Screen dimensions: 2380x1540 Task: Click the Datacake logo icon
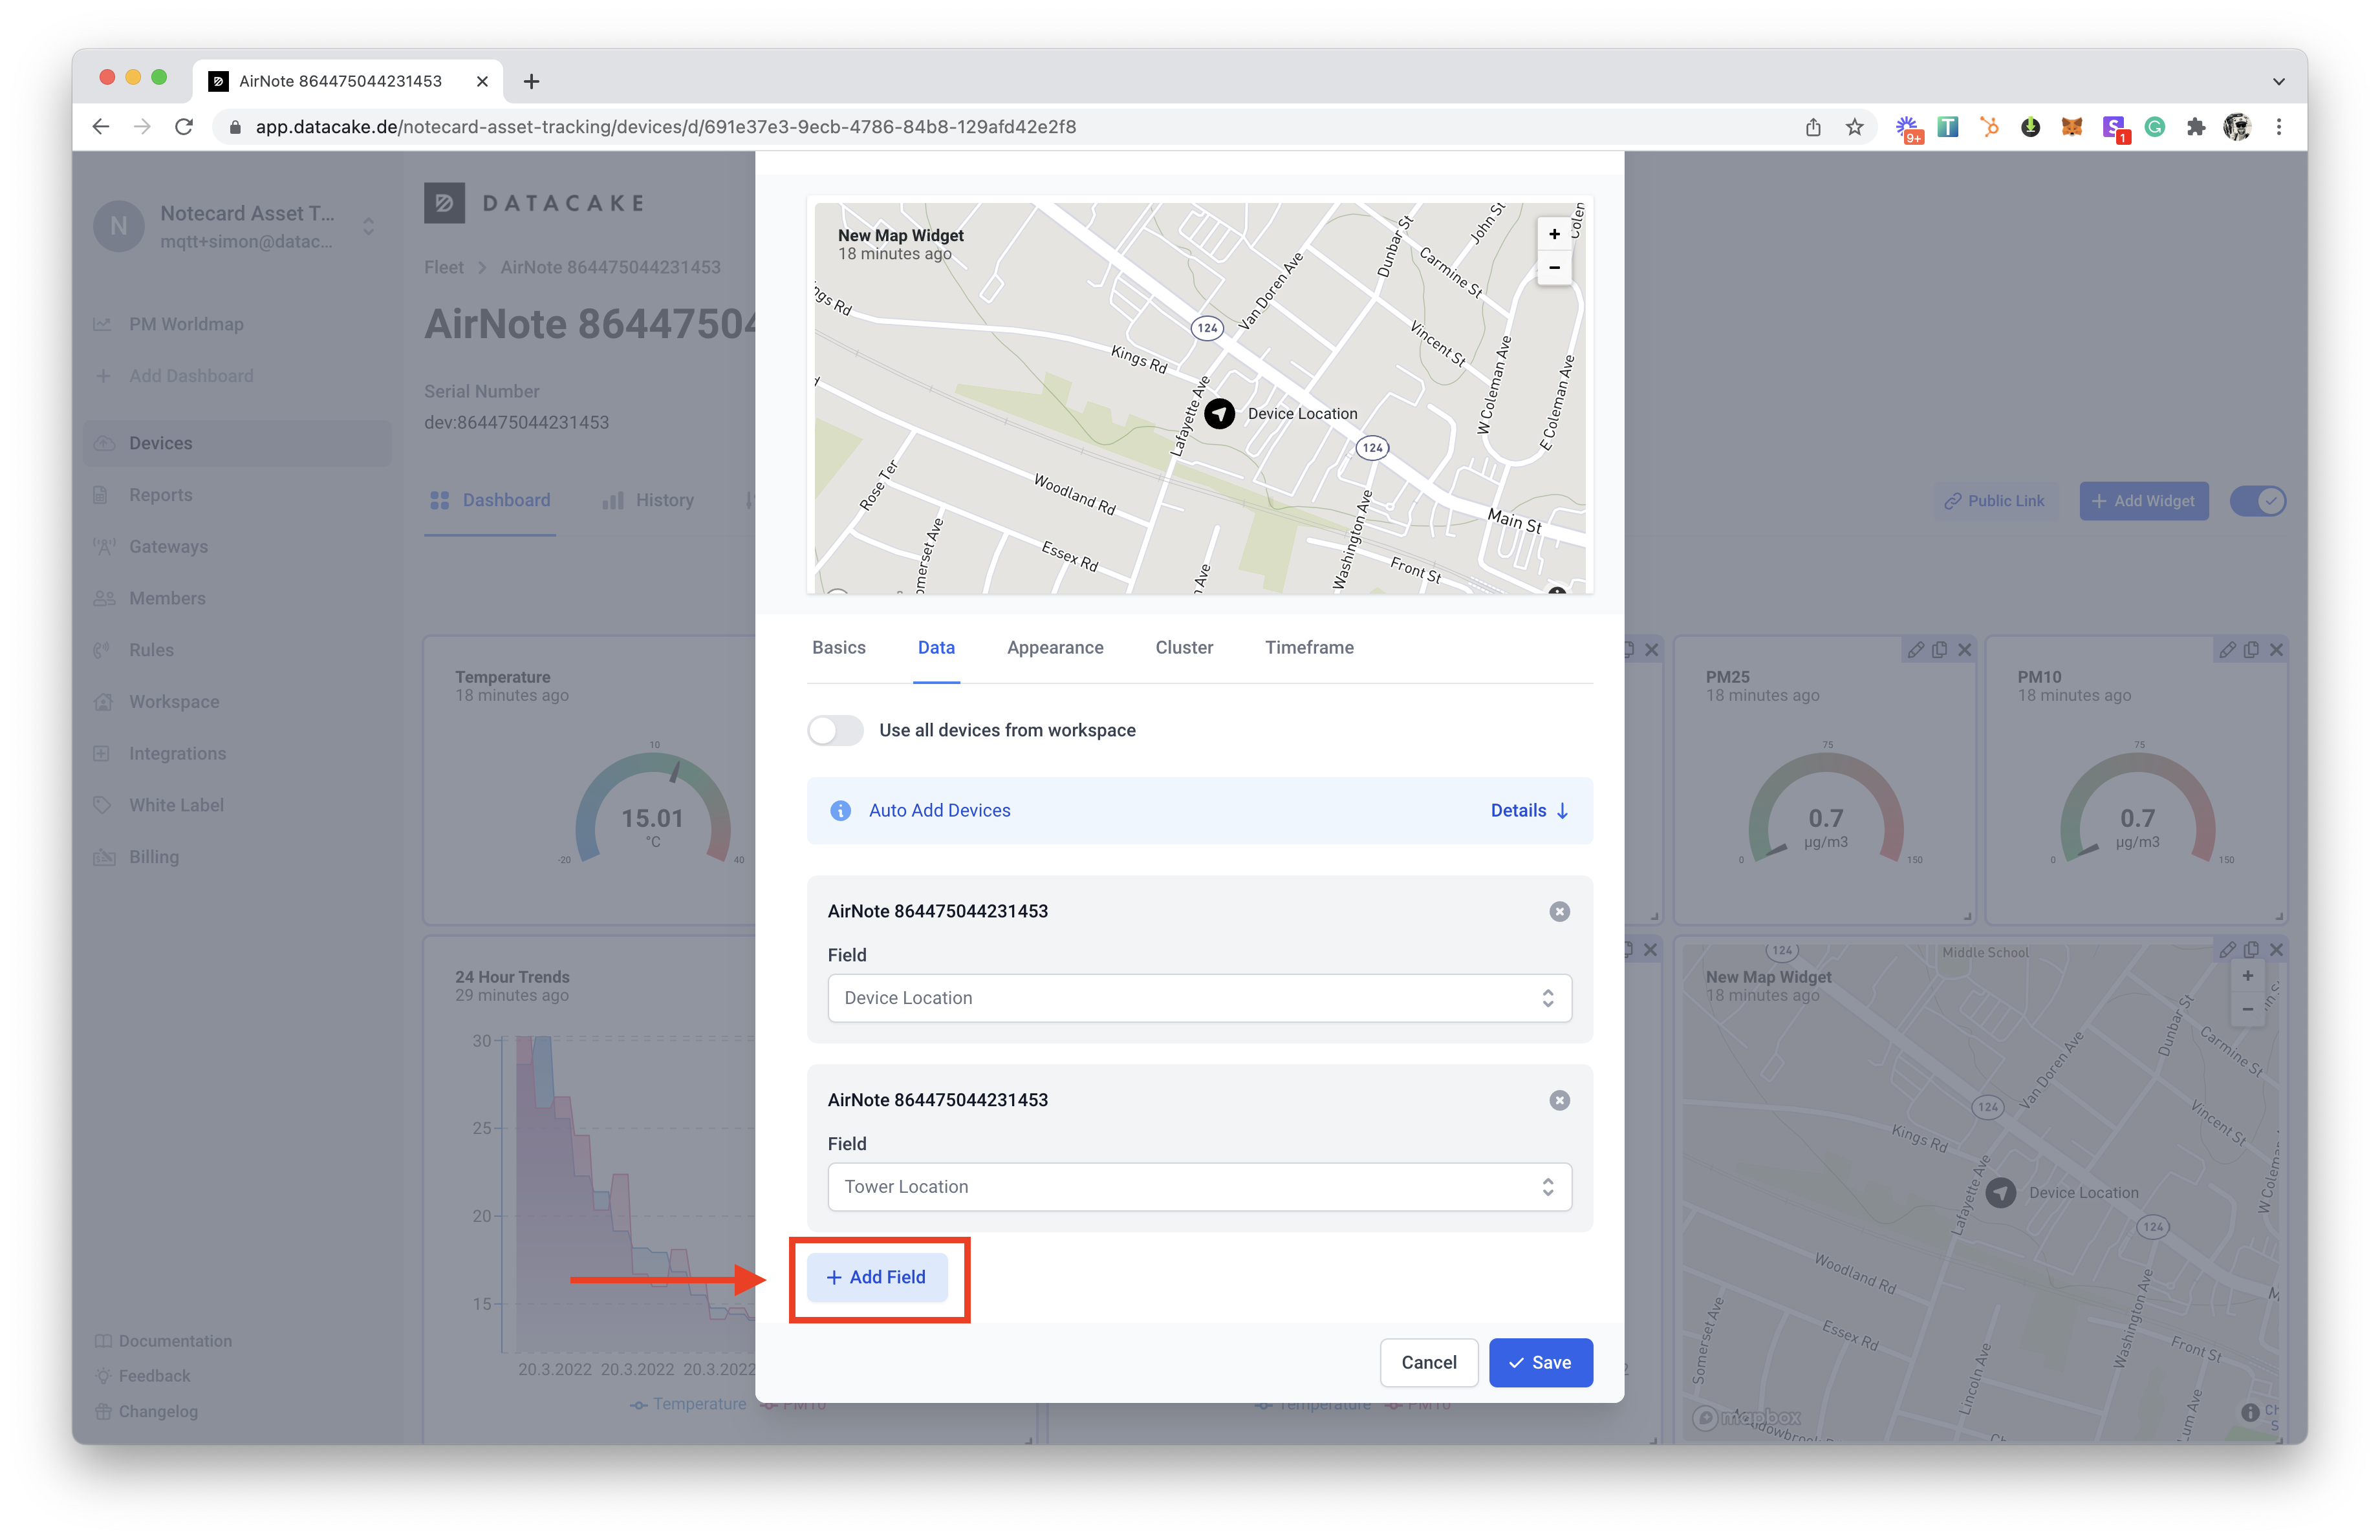coord(444,203)
